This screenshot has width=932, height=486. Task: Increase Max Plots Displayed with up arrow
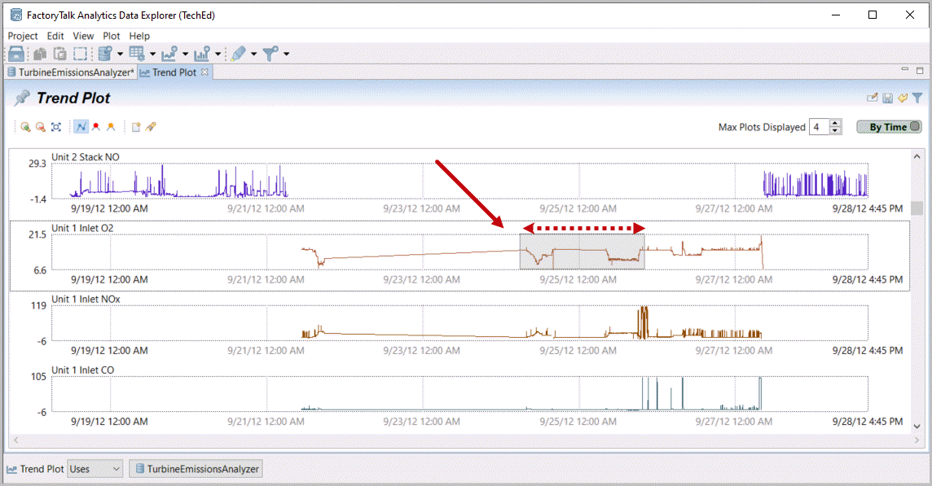(835, 124)
